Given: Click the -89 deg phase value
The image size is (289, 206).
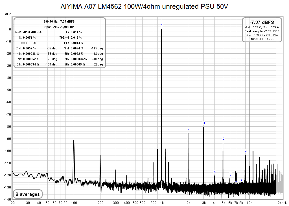Looking at the screenshot, I should (x=52, y=48).
